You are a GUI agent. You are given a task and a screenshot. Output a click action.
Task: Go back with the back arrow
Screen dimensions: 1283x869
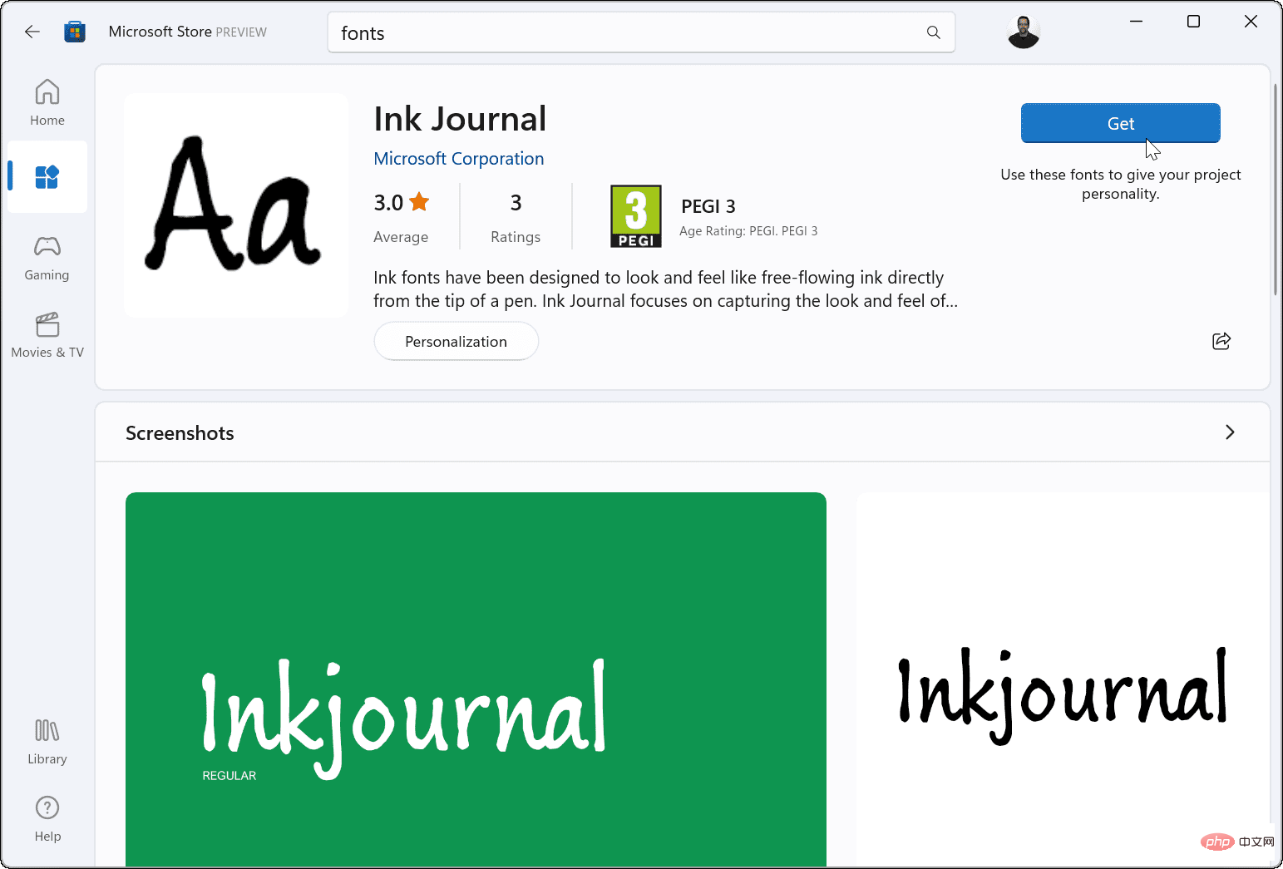click(x=32, y=32)
